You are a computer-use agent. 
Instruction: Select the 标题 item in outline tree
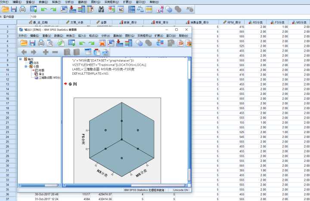click(x=41, y=70)
